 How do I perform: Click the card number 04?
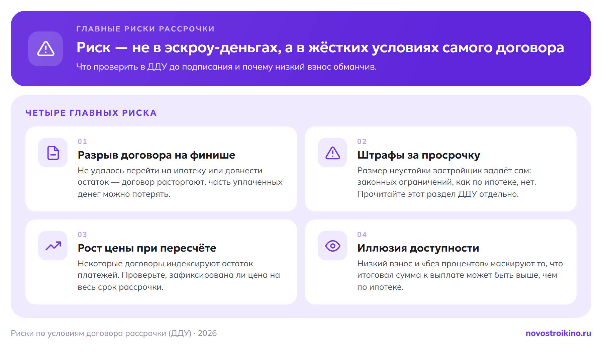pyautogui.click(x=362, y=234)
